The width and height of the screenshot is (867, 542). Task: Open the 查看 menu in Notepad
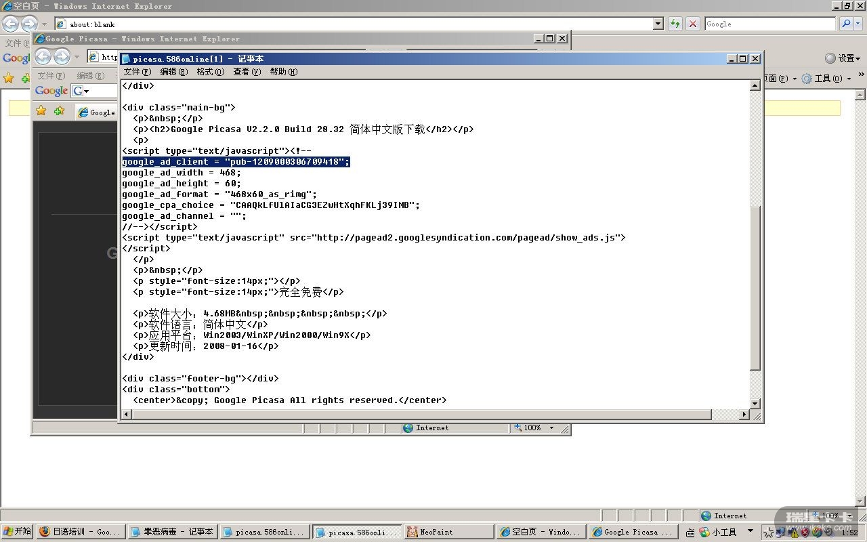click(x=247, y=72)
